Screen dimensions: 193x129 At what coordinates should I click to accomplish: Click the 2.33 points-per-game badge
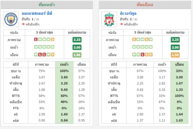tap(77, 40)
